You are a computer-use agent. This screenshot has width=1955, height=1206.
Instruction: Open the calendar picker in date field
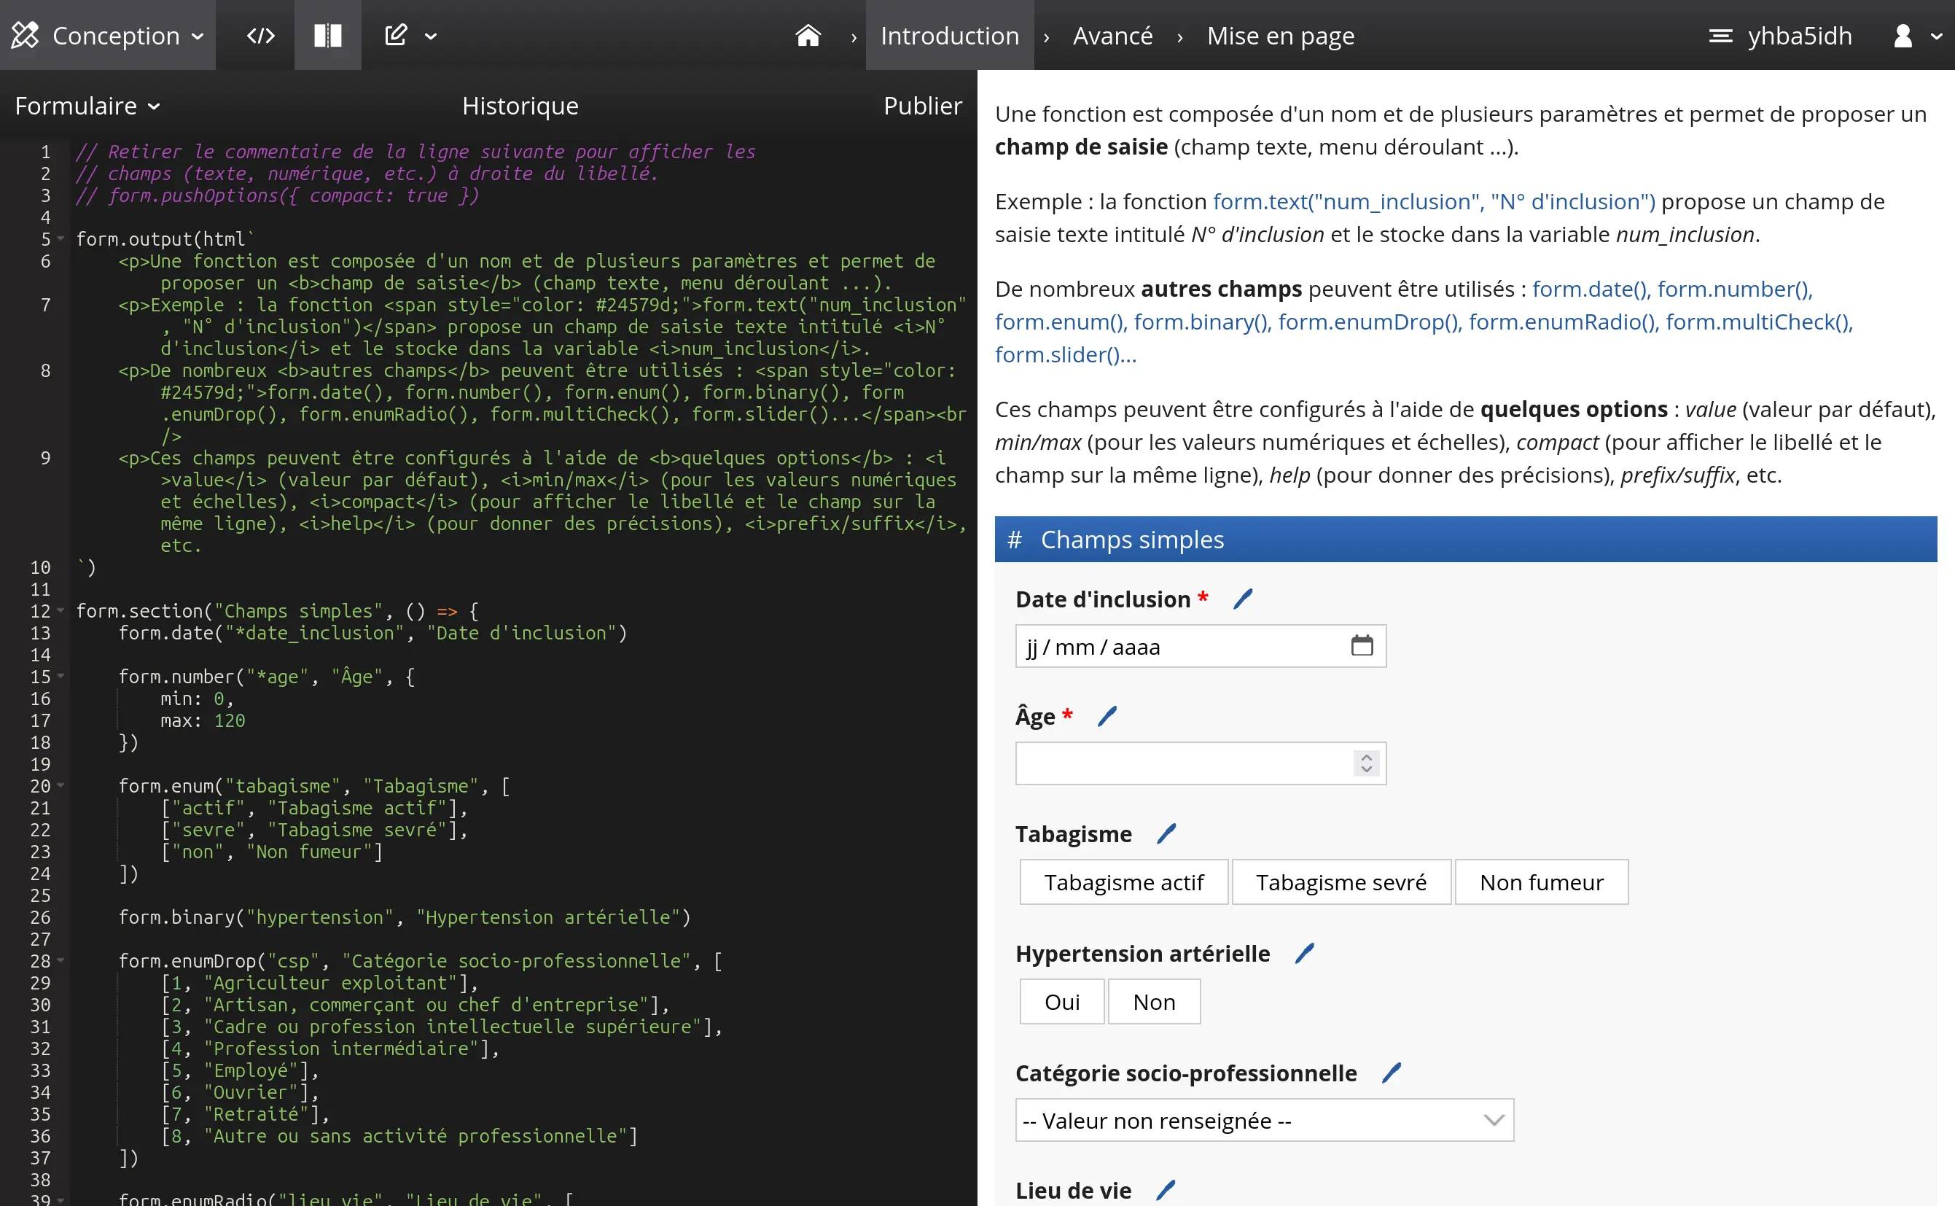point(1362,645)
